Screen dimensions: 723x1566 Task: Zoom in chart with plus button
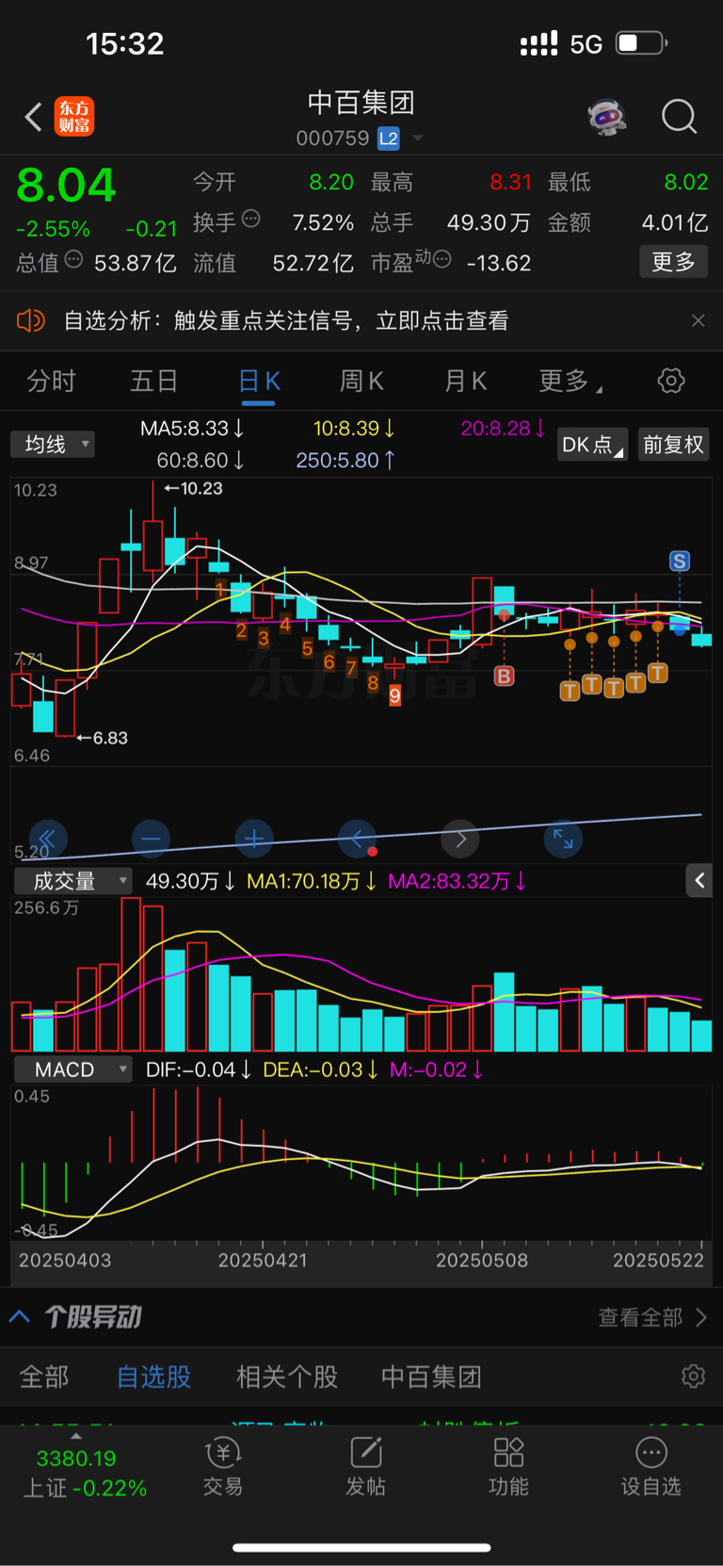(x=254, y=839)
